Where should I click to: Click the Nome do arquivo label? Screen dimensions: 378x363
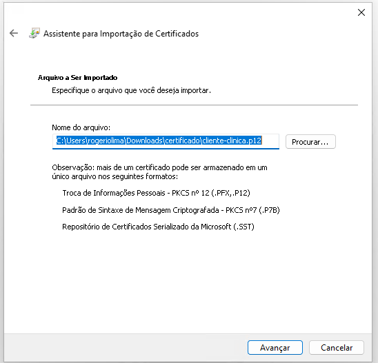(x=81, y=127)
